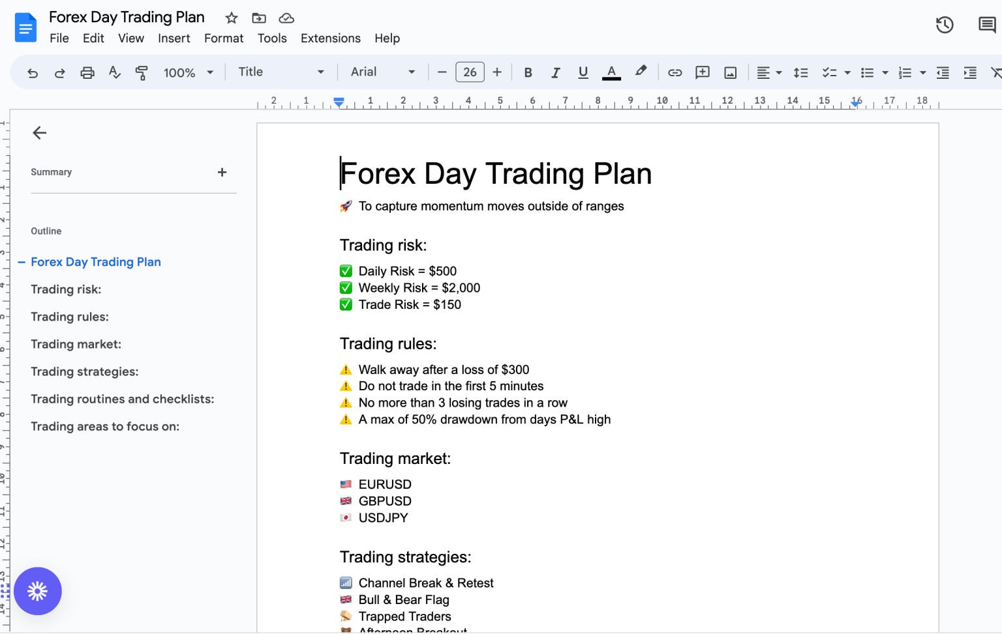
Task: Open the text color picker
Action: (611, 73)
